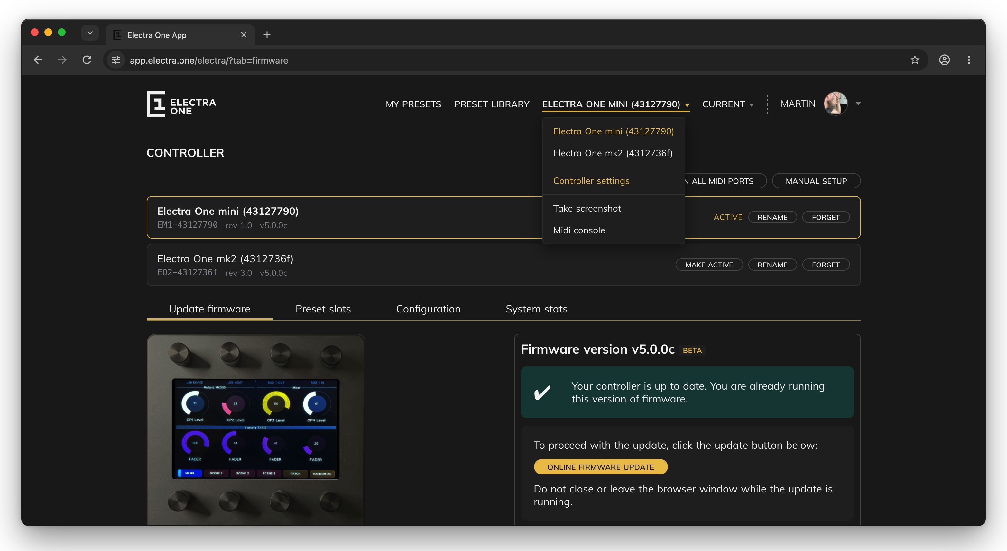Click the Electra One logo
The height and width of the screenshot is (551, 1007).
point(181,104)
